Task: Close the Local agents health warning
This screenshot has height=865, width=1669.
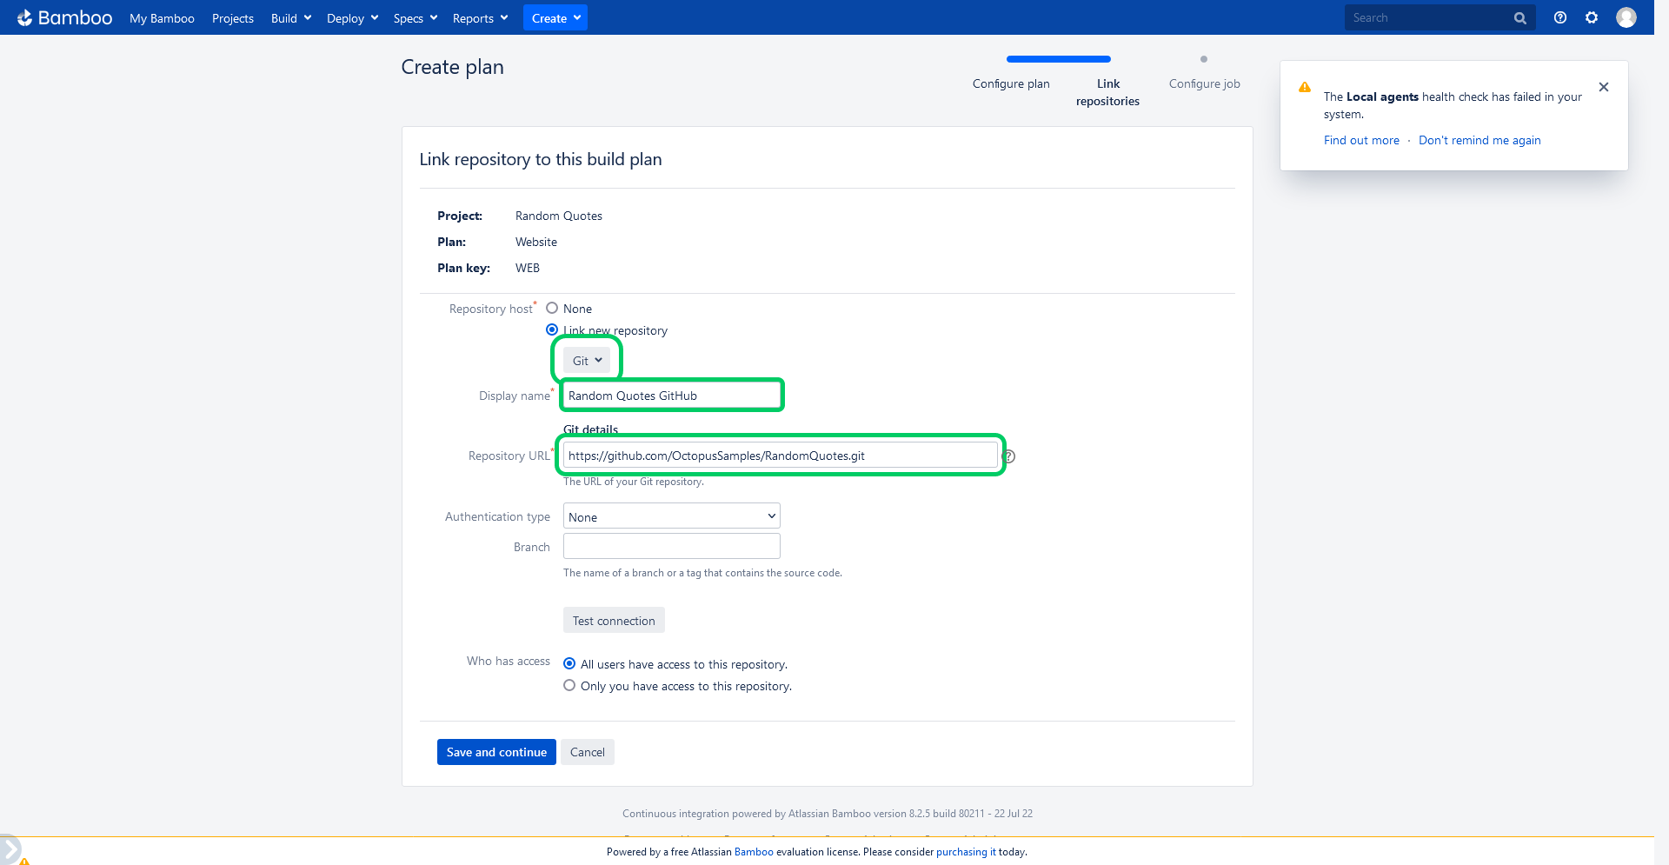Action: tap(1604, 87)
